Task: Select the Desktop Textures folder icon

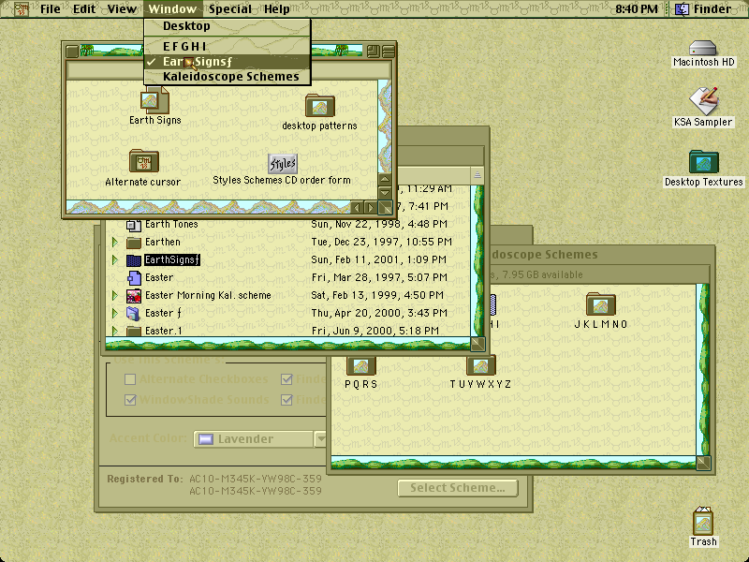Action: pos(704,161)
